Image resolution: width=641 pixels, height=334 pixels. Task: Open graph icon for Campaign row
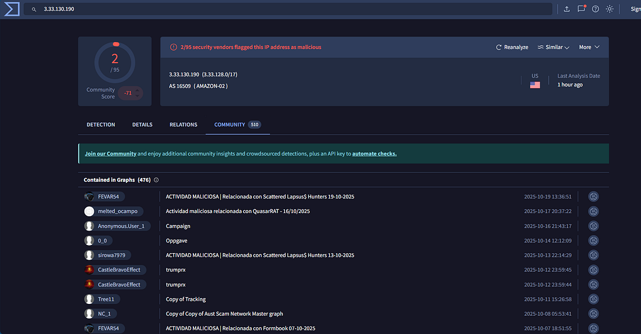click(x=593, y=226)
